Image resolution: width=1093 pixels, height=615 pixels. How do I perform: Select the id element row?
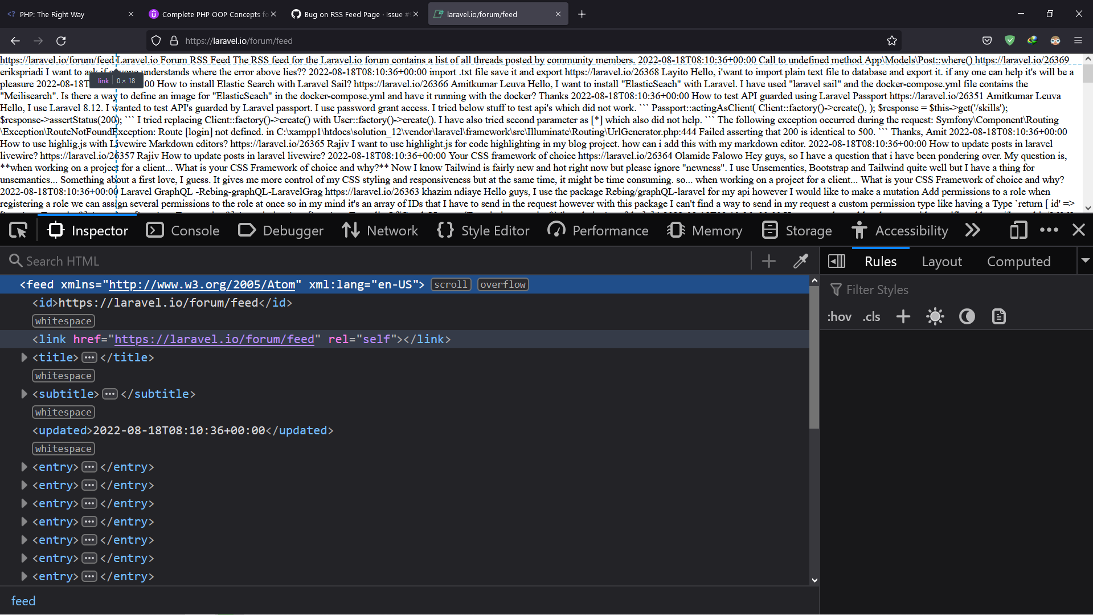click(404, 303)
